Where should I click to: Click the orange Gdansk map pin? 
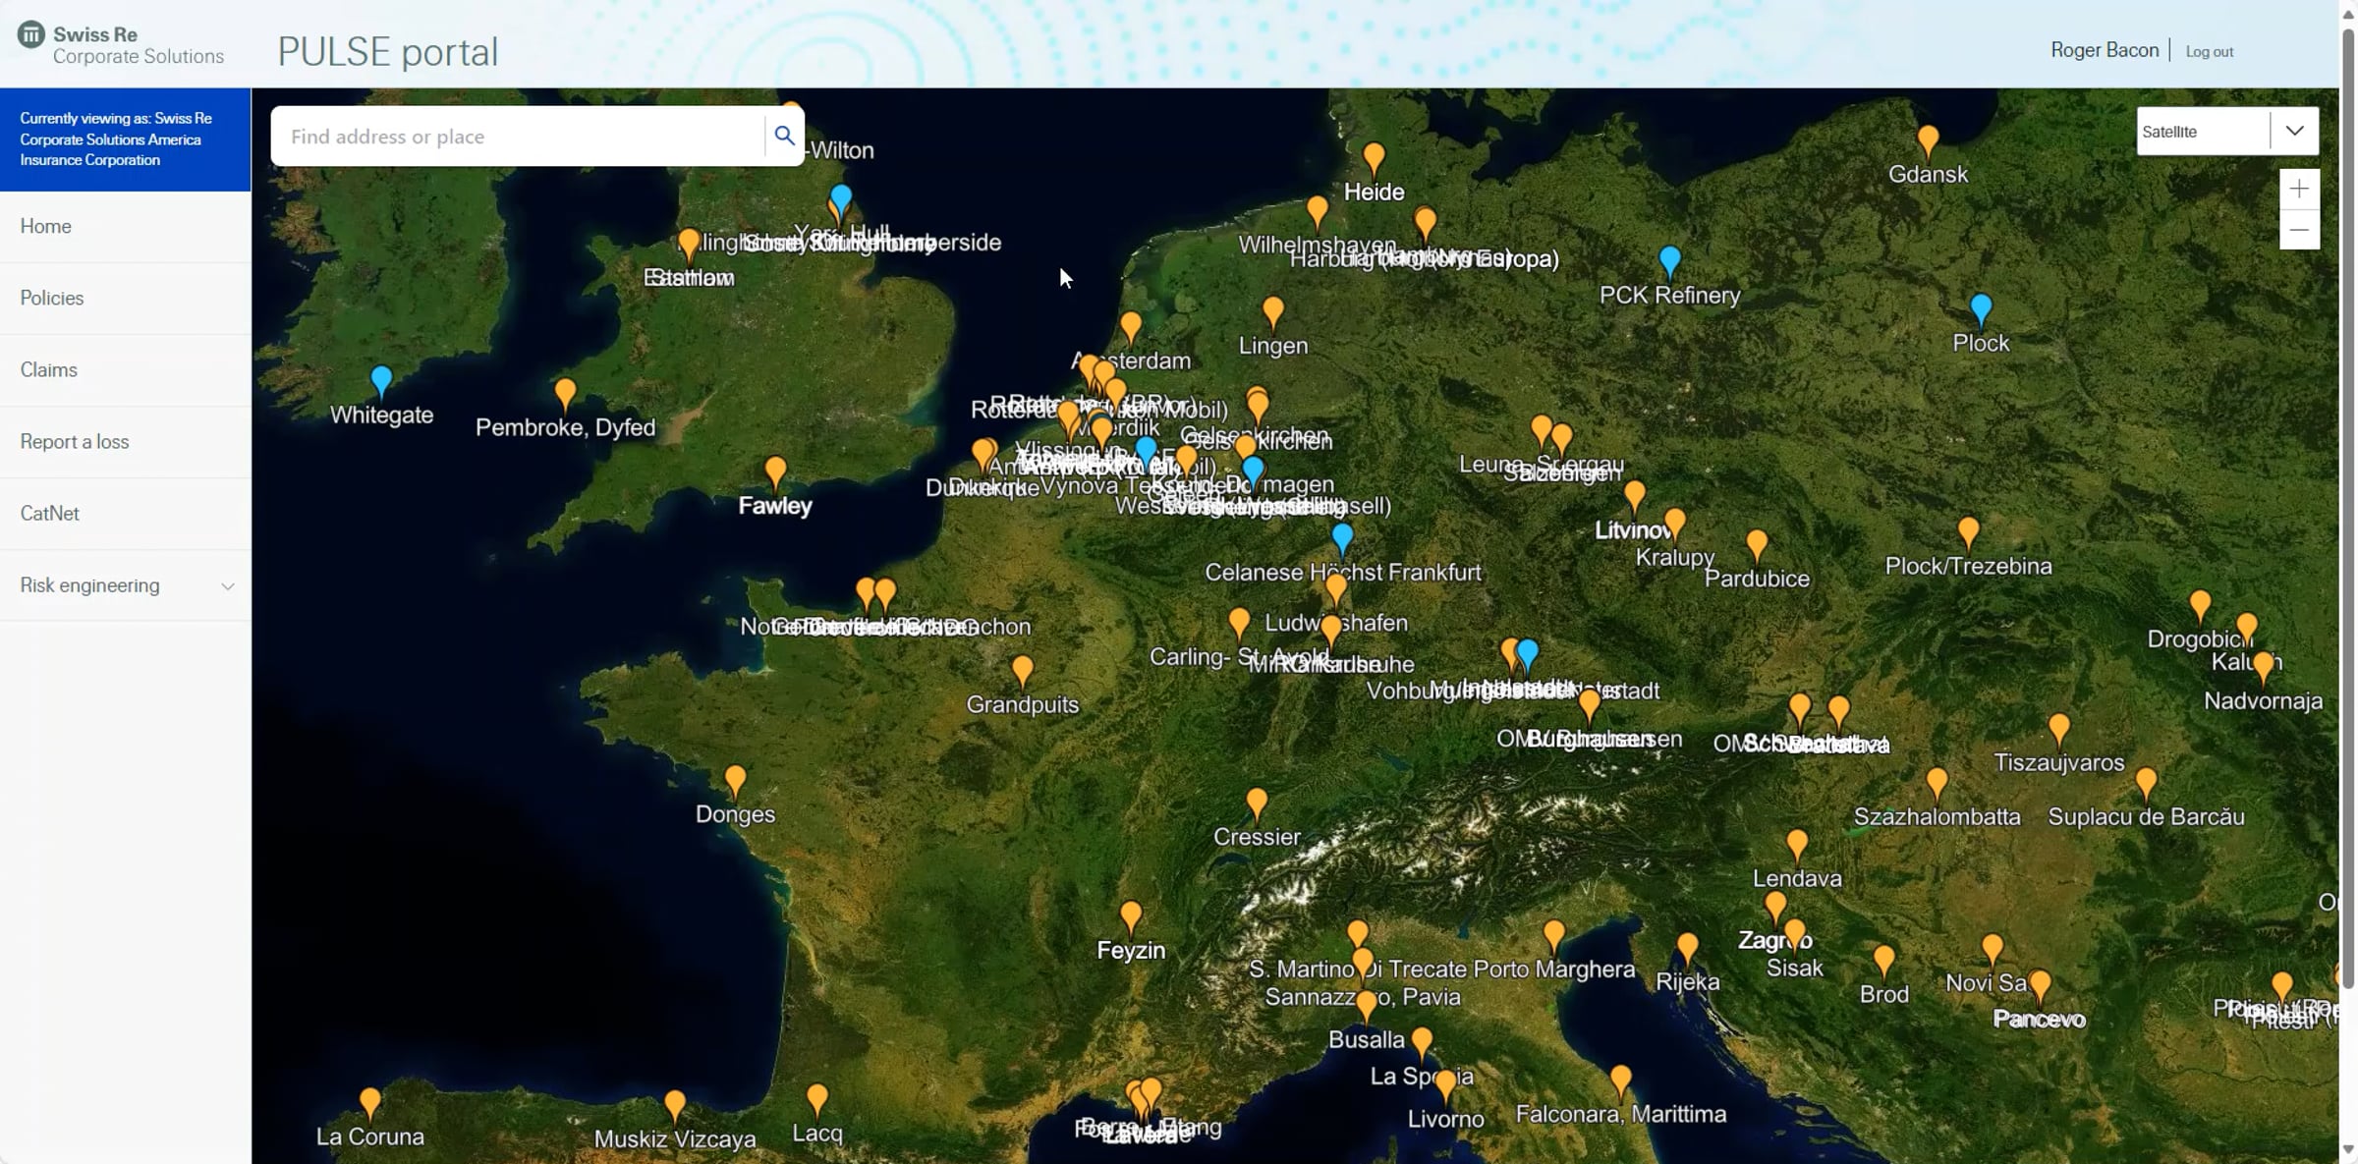[1928, 140]
